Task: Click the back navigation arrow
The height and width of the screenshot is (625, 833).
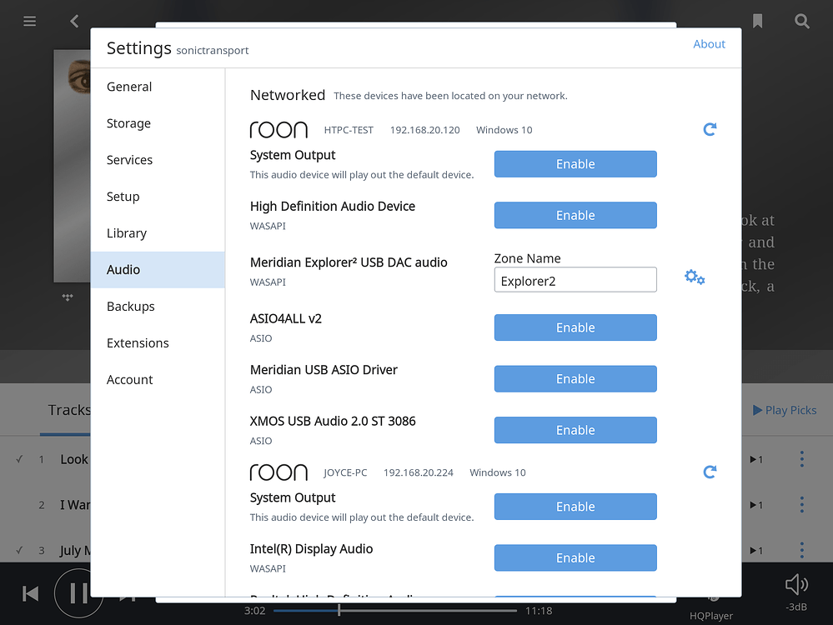Action: [x=73, y=21]
